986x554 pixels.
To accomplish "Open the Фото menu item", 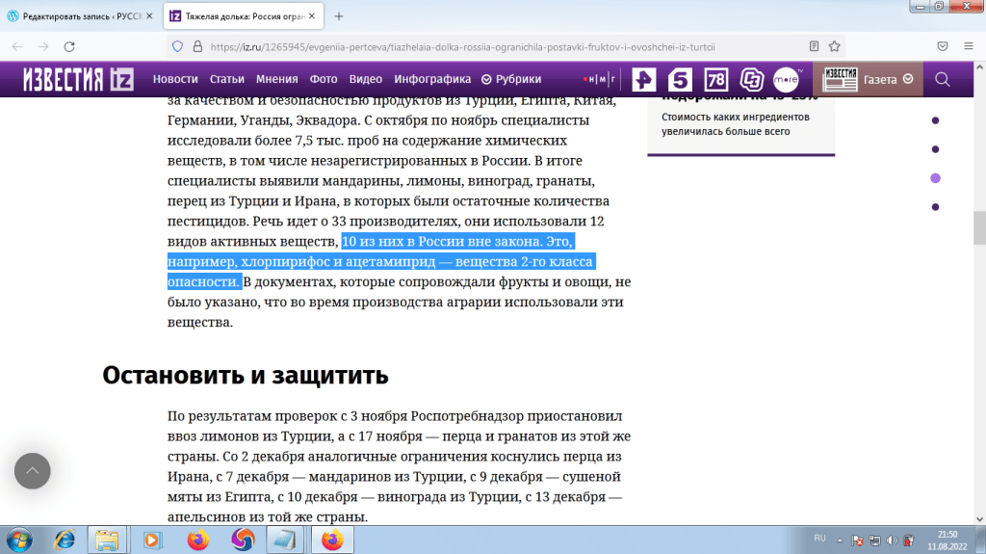I will pos(324,79).
